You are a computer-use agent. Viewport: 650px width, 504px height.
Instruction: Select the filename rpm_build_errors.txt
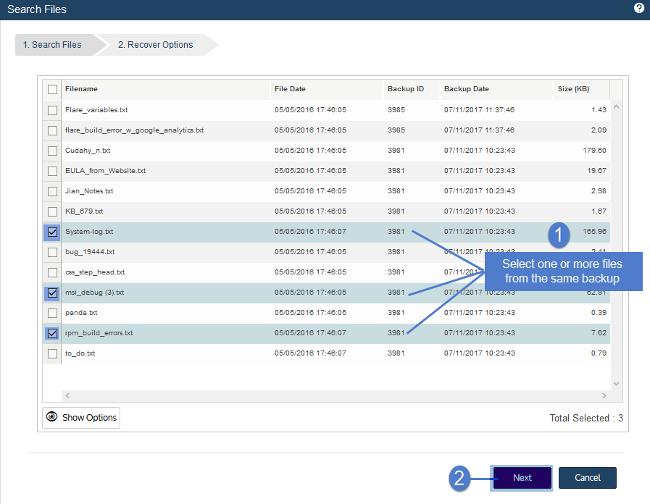(x=99, y=333)
